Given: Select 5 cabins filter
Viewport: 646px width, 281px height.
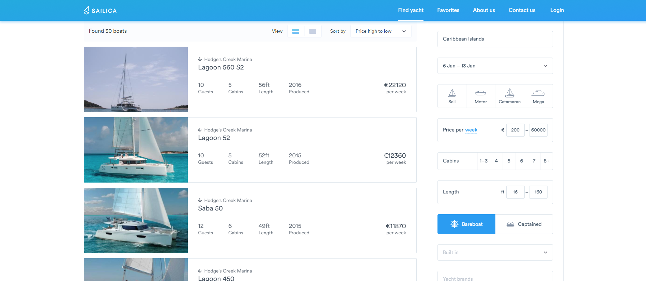Looking at the screenshot, I should click(509, 161).
